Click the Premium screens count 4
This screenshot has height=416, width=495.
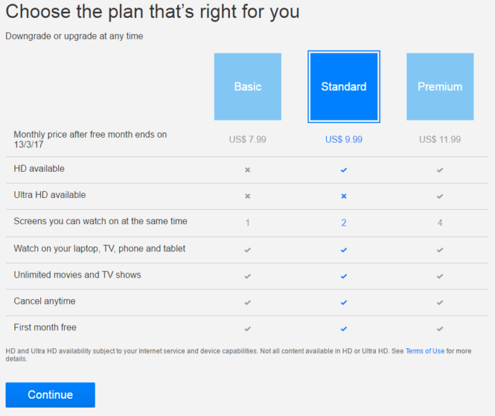pos(440,223)
